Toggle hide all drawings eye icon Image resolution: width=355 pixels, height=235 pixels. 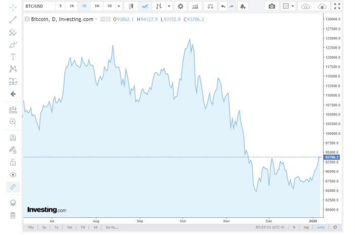coord(13,175)
